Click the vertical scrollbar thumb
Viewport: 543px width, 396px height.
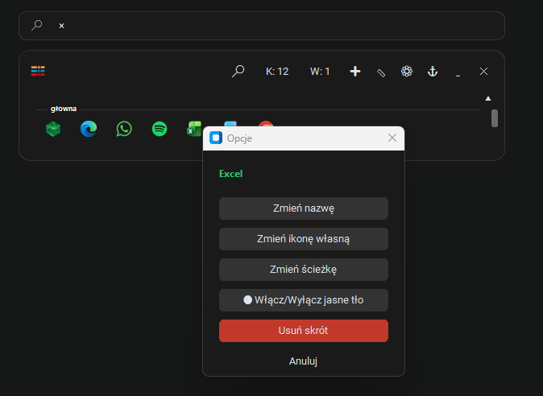[x=495, y=118]
